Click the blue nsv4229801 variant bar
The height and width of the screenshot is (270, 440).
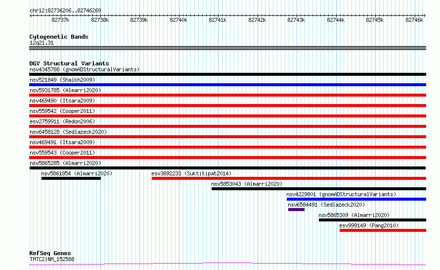356,199
